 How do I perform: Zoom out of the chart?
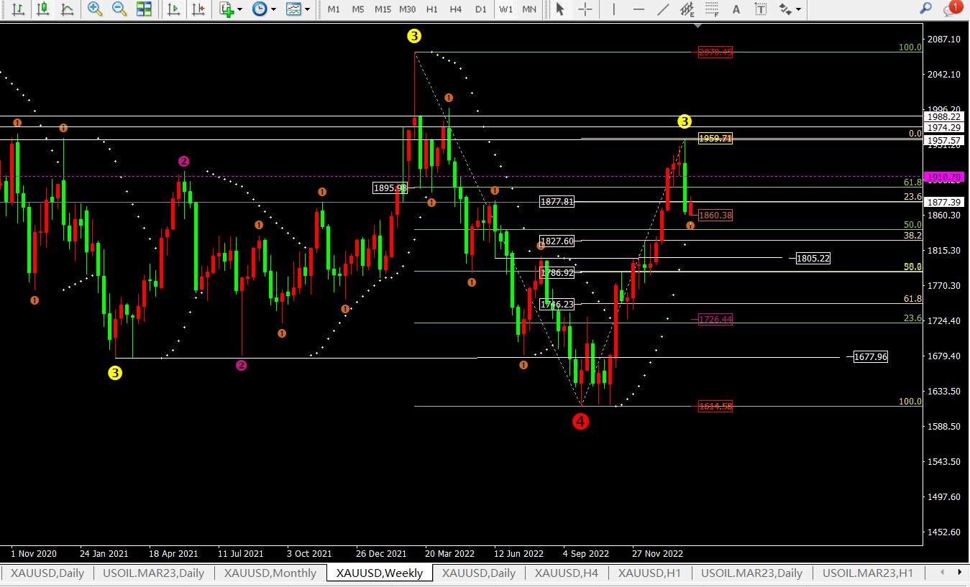[x=119, y=9]
